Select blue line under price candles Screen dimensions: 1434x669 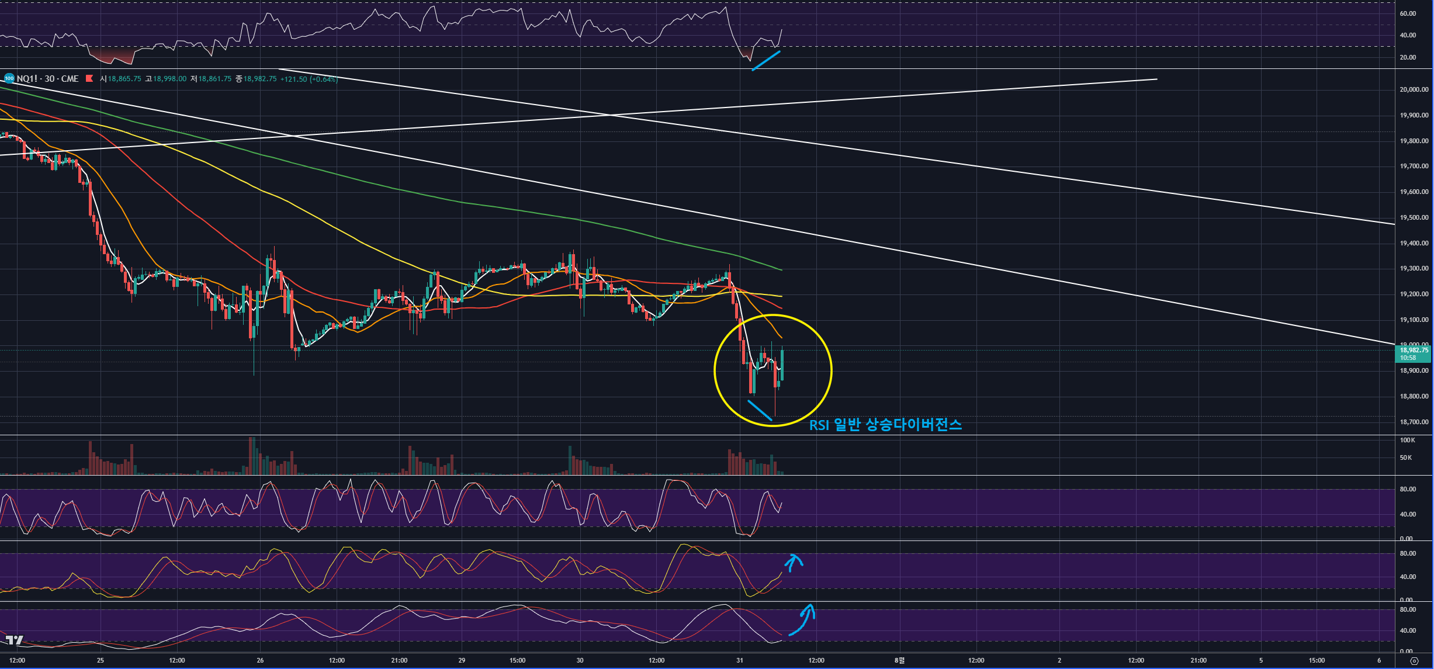coord(759,410)
